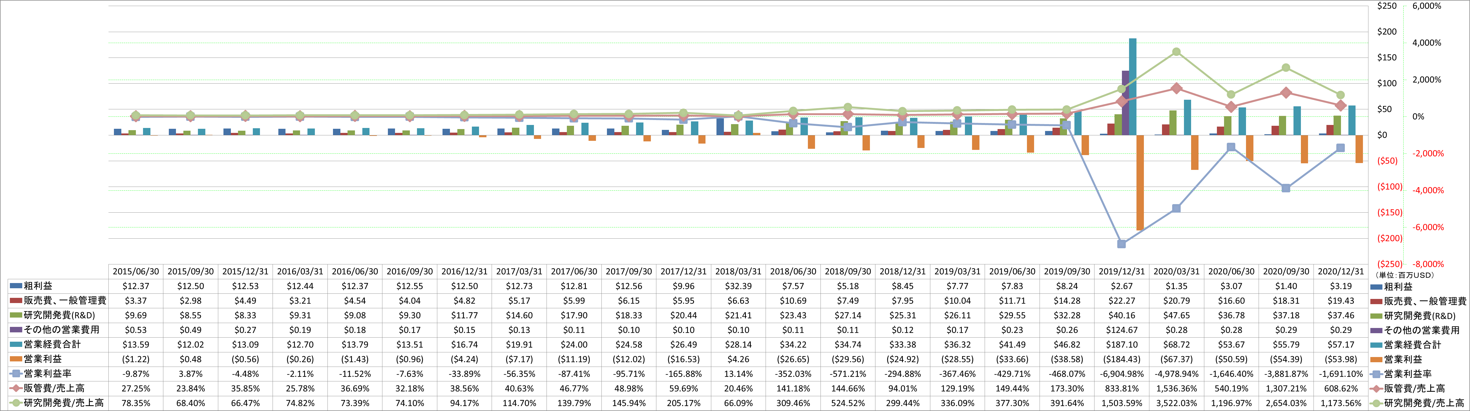Click the 営業利益 orange swatch in left legend
Image resolution: width=1470 pixels, height=411 pixels.
click(16, 359)
